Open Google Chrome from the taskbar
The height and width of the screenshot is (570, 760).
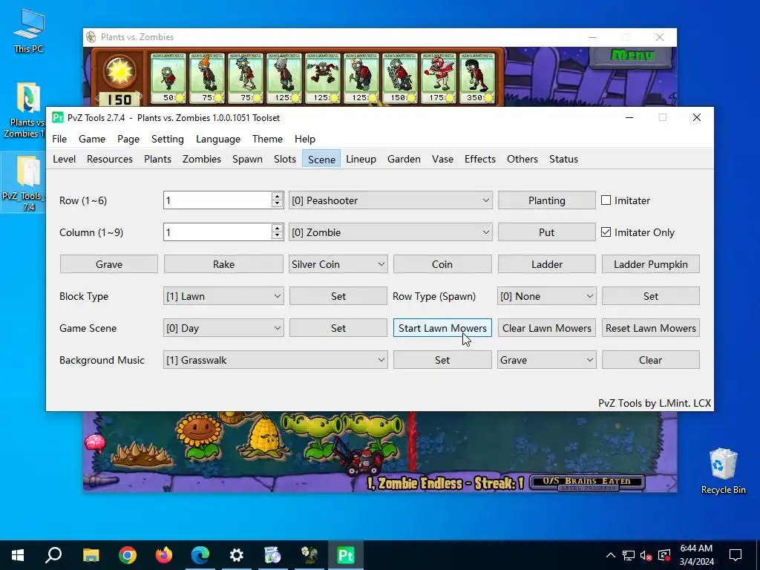[128, 555]
